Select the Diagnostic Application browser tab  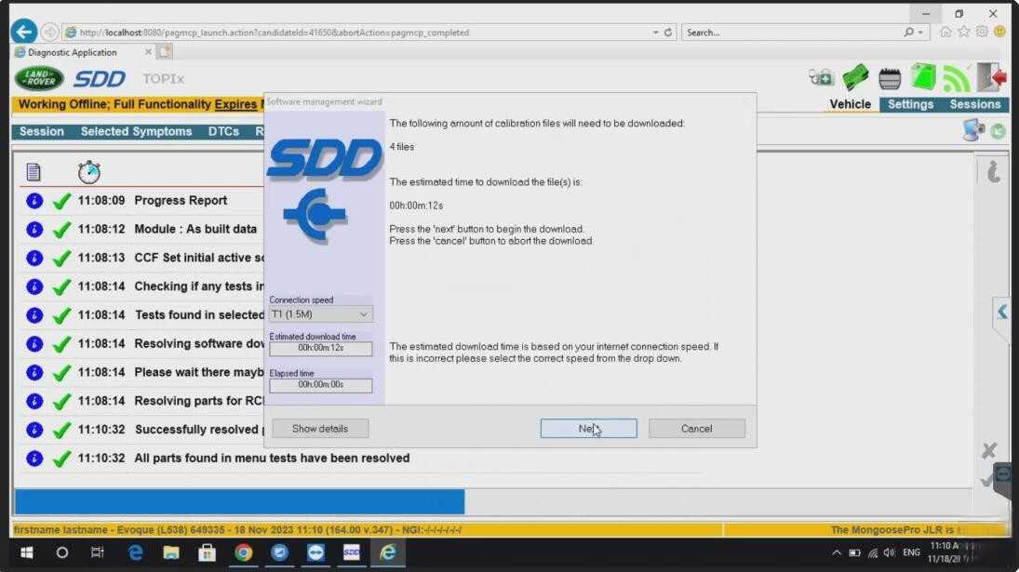81,52
